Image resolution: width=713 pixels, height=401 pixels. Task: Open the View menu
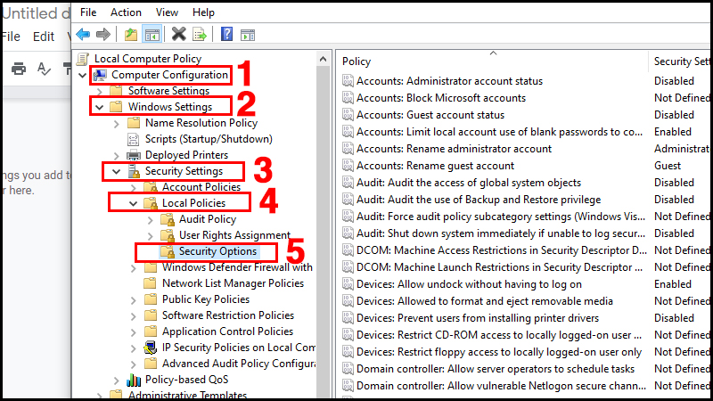pos(167,12)
